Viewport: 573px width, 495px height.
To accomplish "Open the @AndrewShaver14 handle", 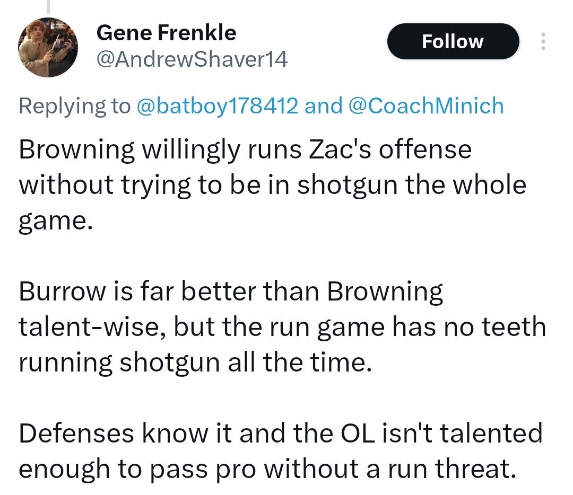I will (x=192, y=60).
